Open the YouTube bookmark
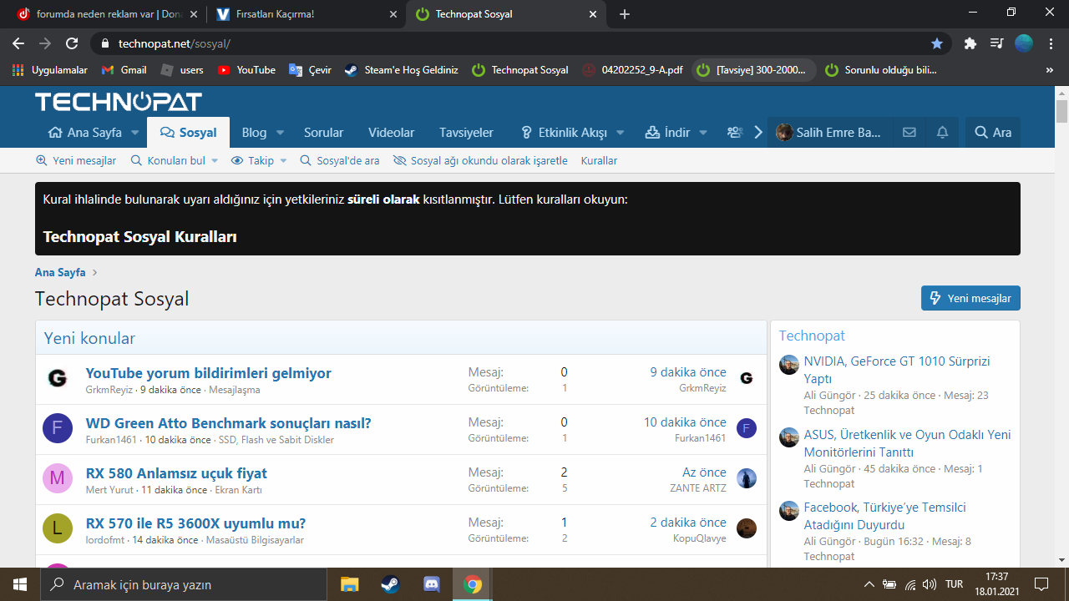1069x601 pixels. click(x=246, y=70)
